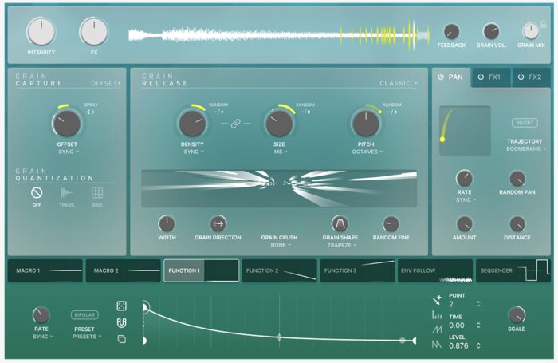This screenshot has height=363, width=558.
Task: Click the Distance knob
Action: tap(517, 224)
